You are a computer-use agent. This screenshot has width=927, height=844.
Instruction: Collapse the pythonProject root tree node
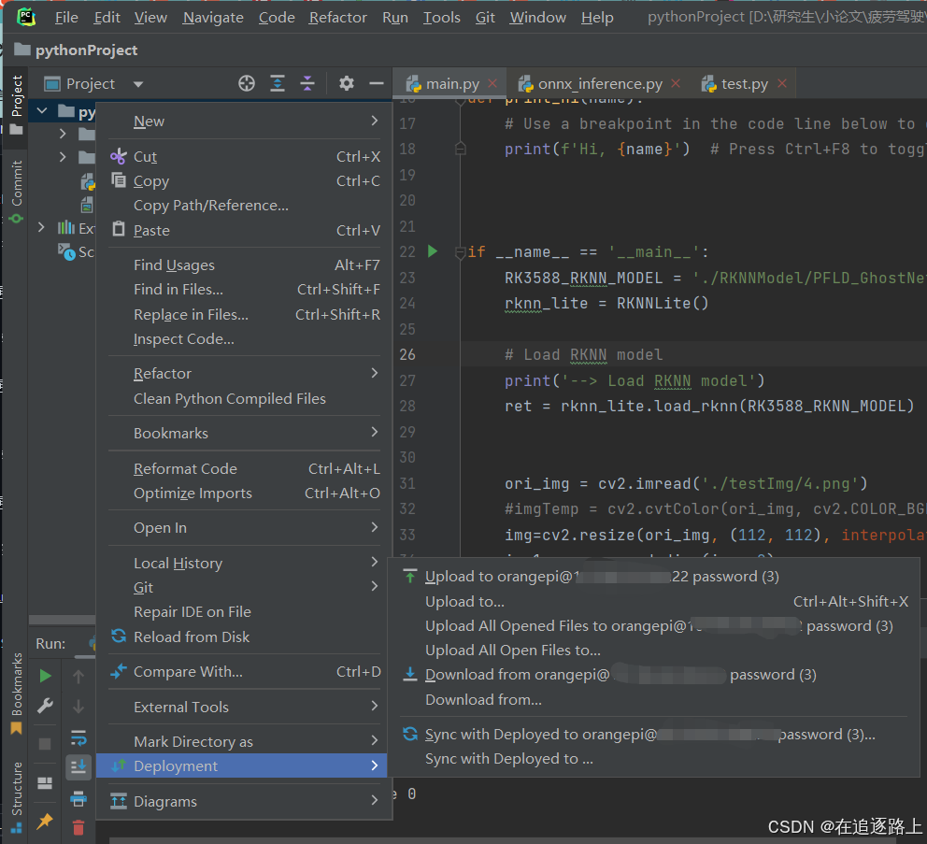pos(42,110)
